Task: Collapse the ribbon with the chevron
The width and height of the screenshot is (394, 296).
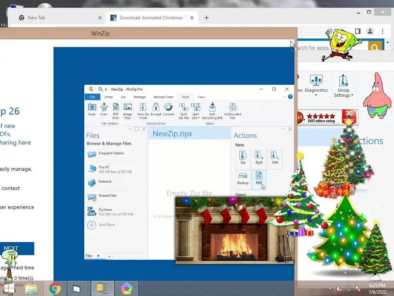Action: [284, 97]
